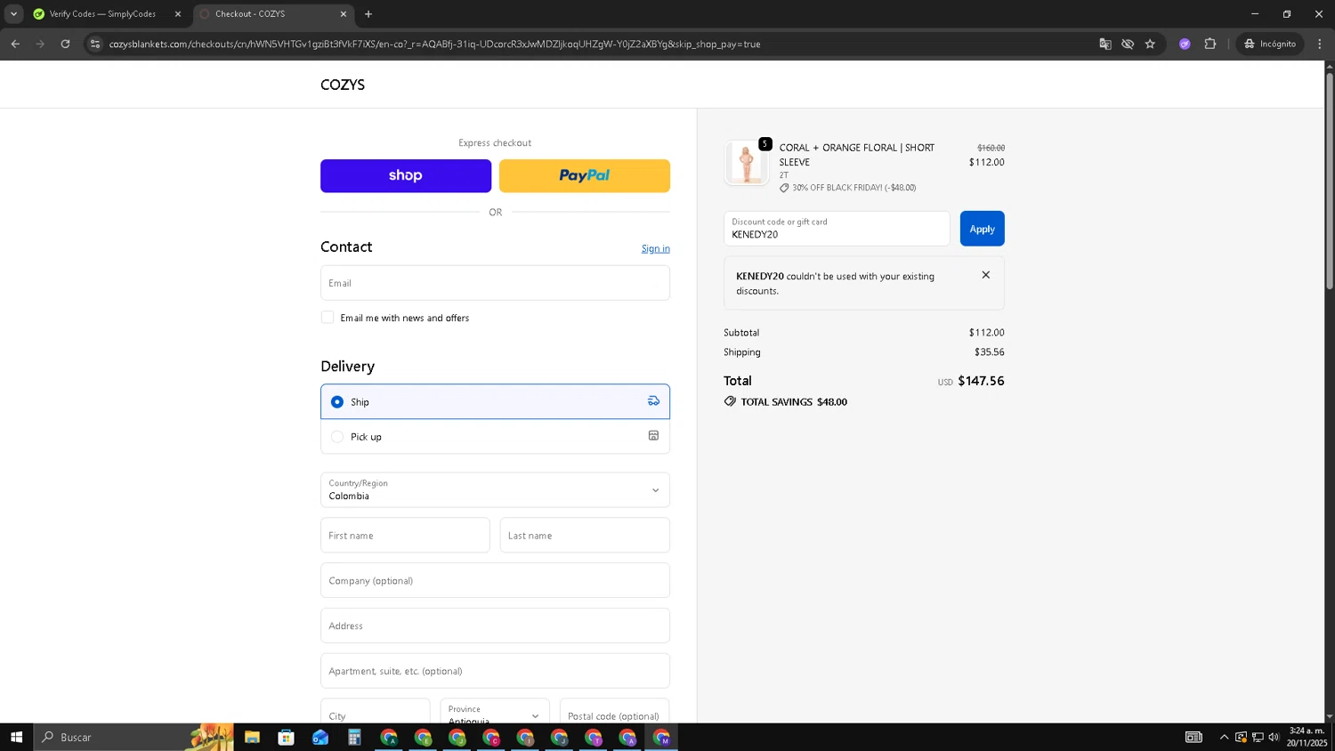The height and width of the screenshot is (751, 1335).
Task: Click the delivery truck icon in Ship row
Action: pos(653,401)
